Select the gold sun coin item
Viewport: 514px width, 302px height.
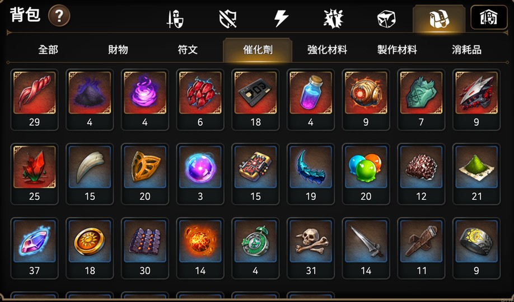90,248
